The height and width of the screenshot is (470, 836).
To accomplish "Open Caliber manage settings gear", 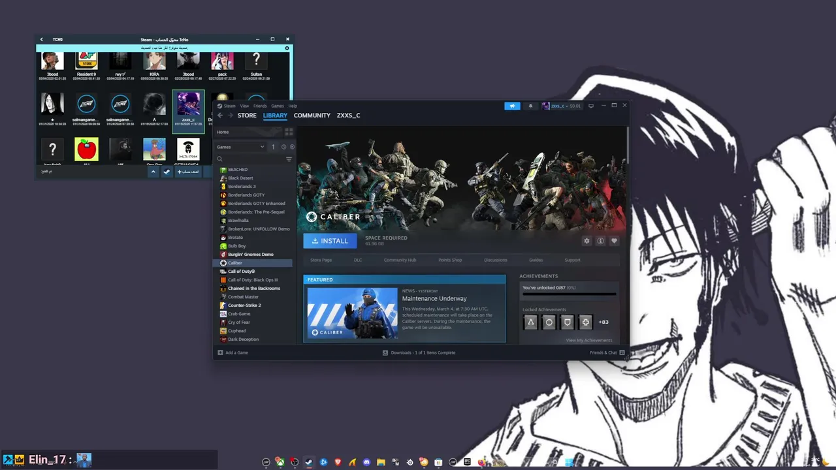I will pos(587,241).
